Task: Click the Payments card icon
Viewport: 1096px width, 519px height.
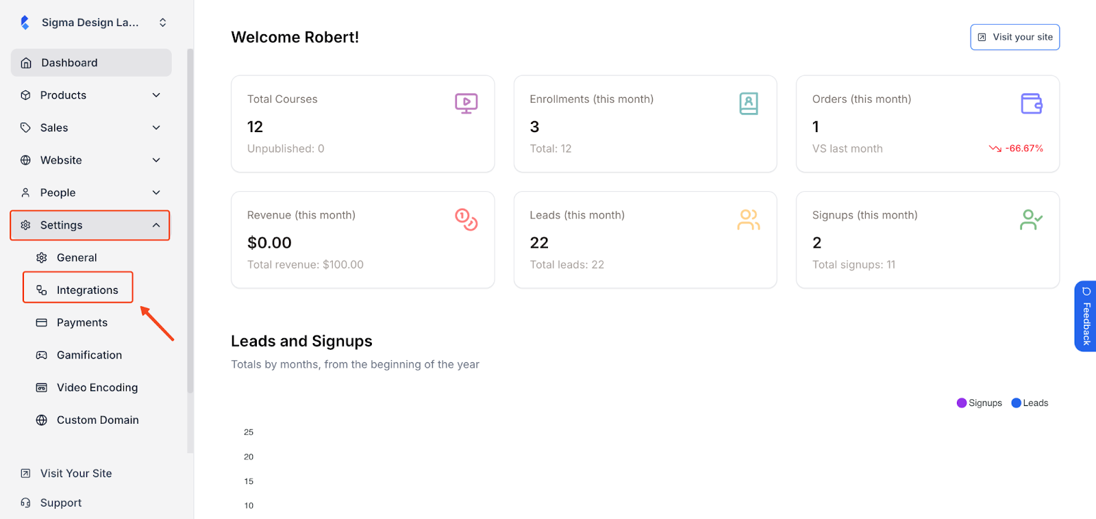Action: pyautogui.click(x=42, y=322)
